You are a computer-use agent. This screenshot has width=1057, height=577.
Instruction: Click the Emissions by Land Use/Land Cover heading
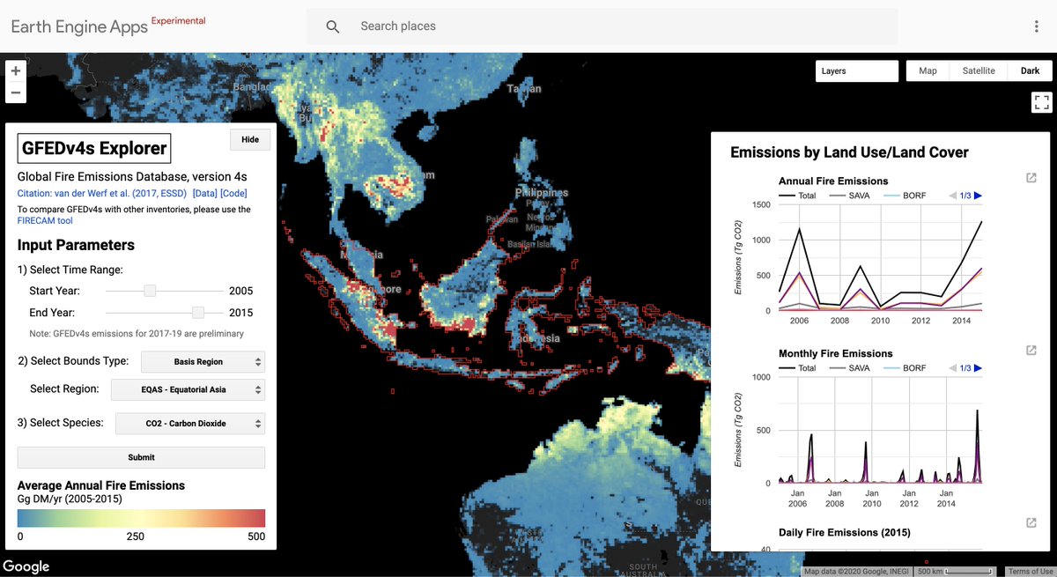[x=849, y=152]
